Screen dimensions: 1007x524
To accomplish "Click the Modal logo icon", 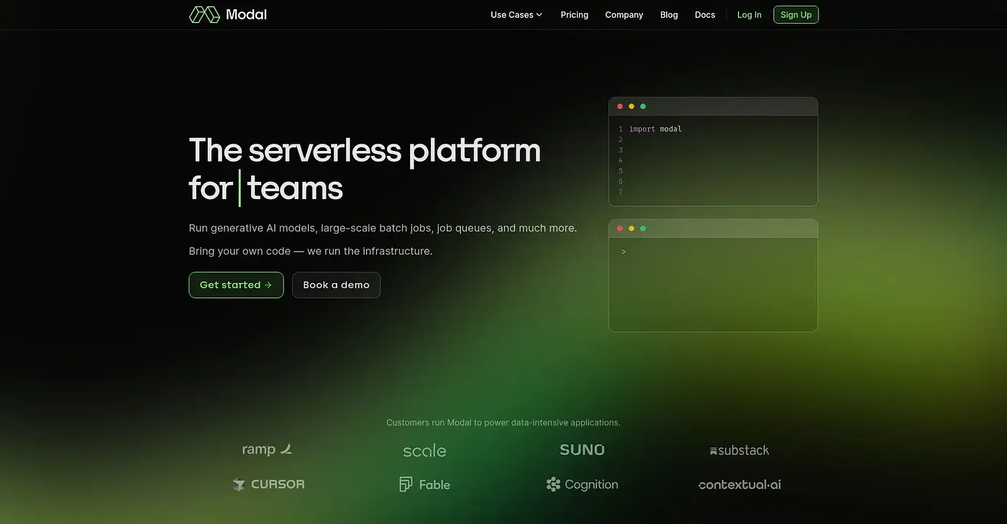I will (x=204, y=14).
